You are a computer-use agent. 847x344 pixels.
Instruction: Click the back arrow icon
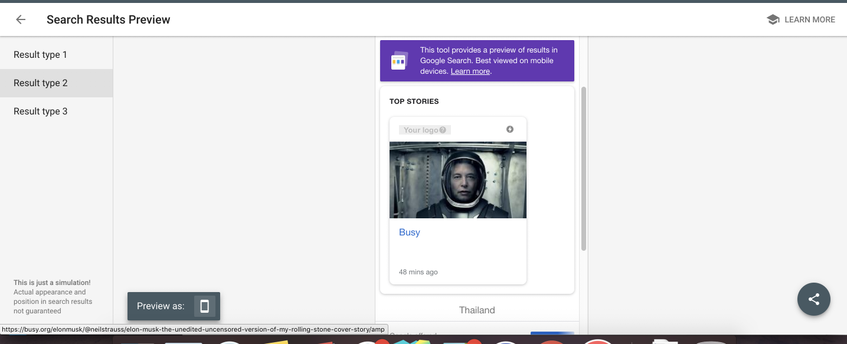[21, 19]
